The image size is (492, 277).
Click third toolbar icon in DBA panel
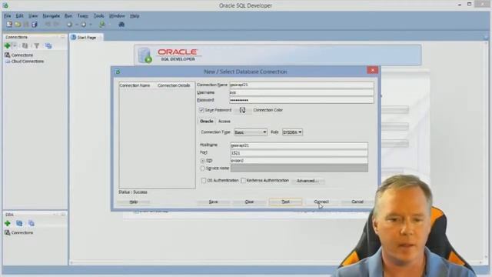31,223
